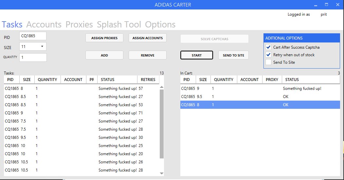Screen dimensions: 344x180
Task: Sort Tasks table by SIZE column
Action: (27, 79)
